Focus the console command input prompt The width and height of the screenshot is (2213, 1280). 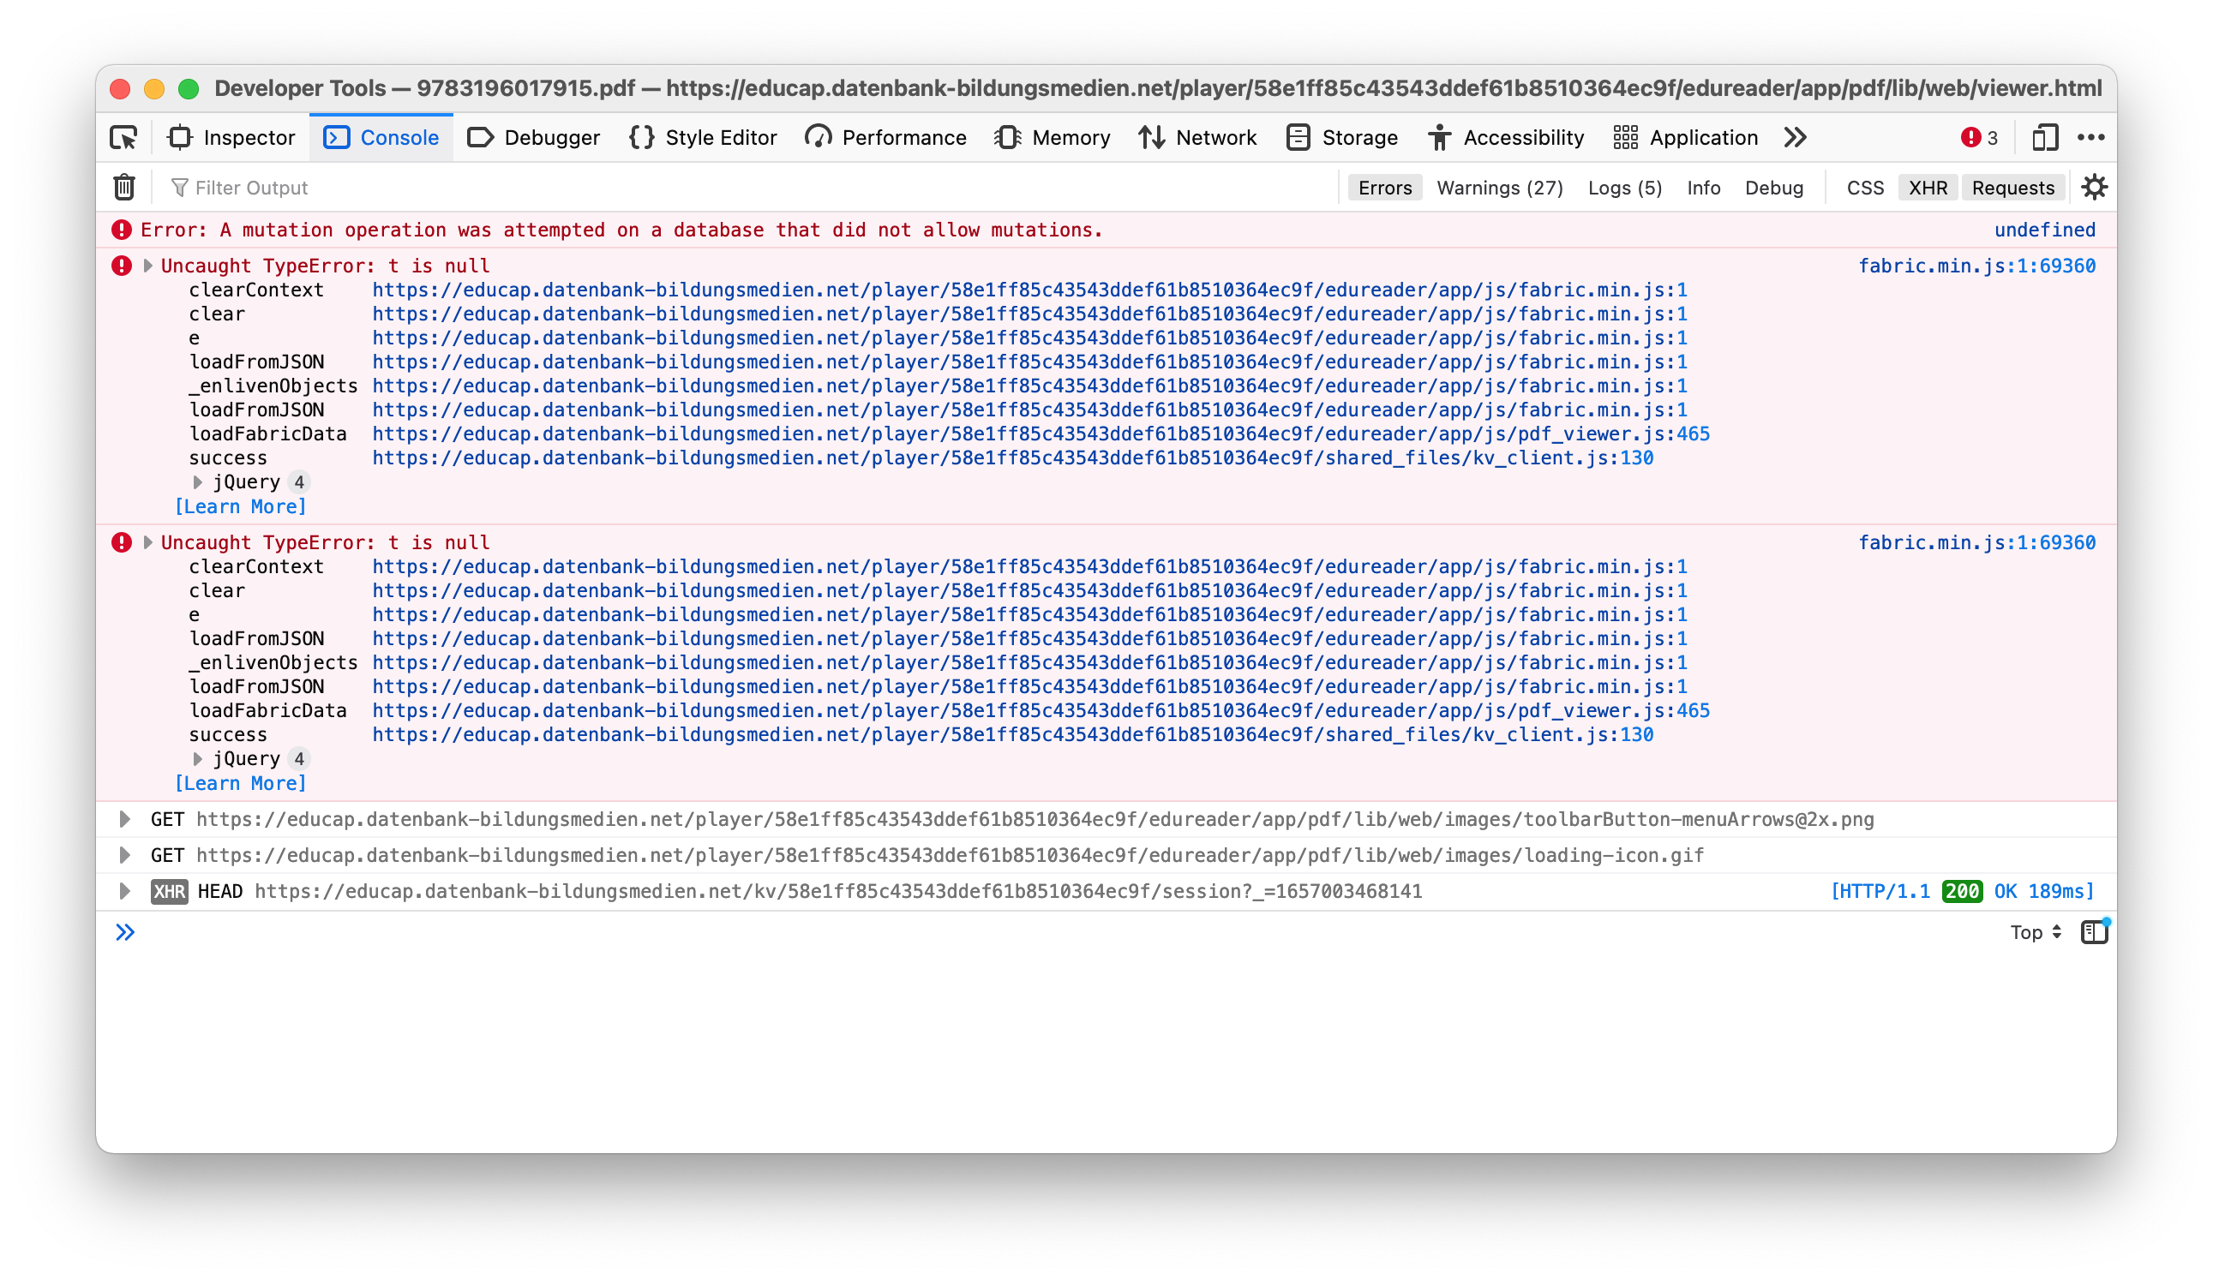1054,932
